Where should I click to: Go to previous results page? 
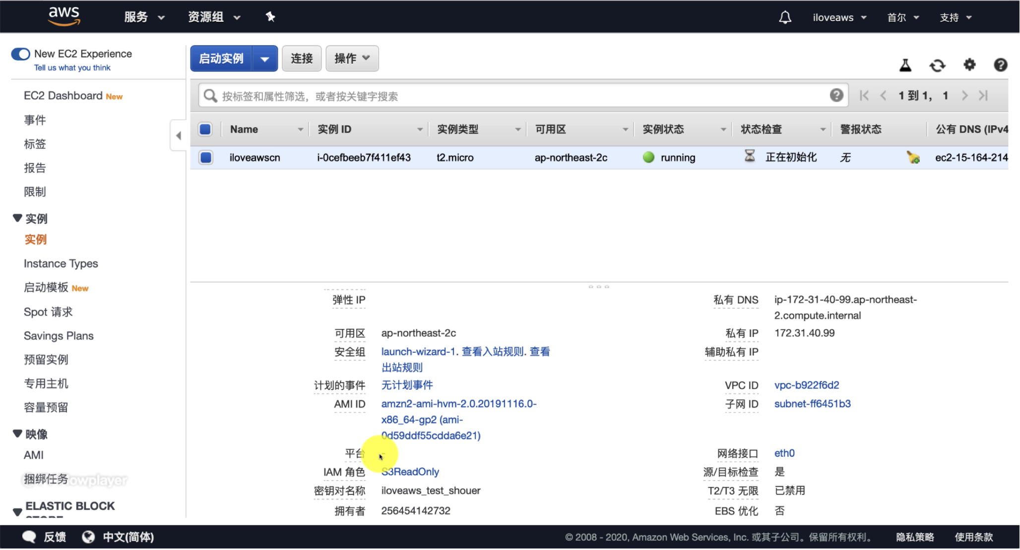click(883, 96)
